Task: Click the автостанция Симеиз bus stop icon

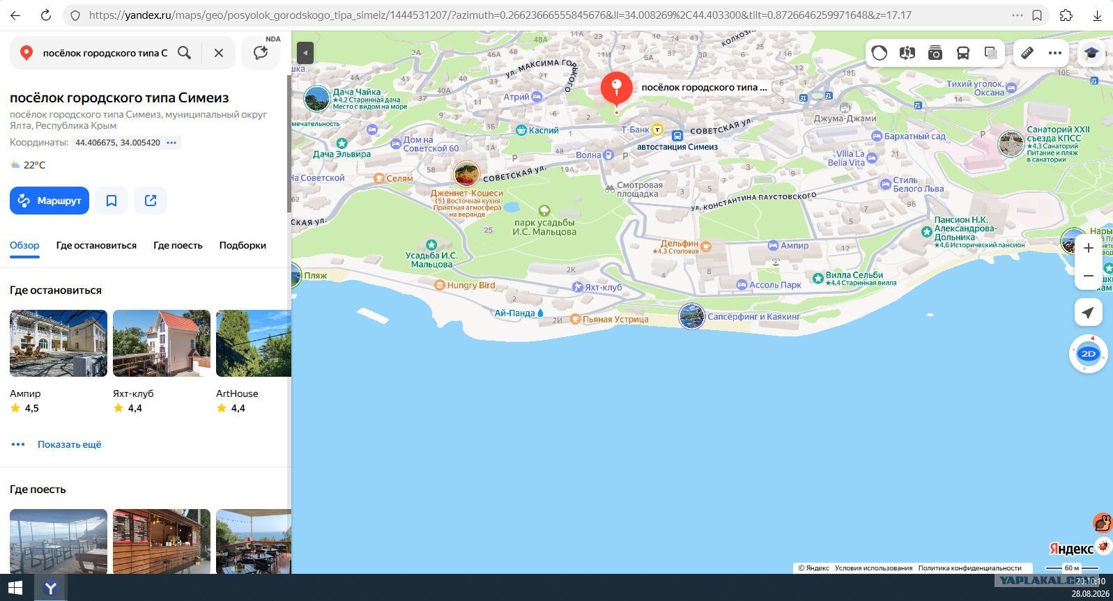Action: [677, 136]
